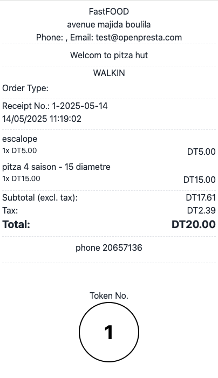The image size is (218, 378).
Task: Click the FastFOOD restaurant name header
Action: tap(109, 11)
